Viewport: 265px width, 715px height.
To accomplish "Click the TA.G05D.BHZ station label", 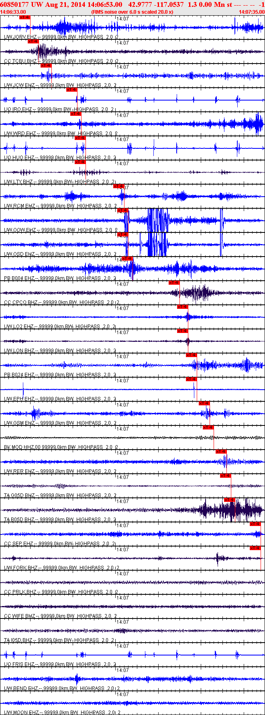I will 19,495.
